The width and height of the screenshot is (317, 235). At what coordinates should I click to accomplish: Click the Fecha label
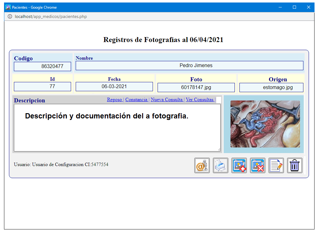coord(114,79)
